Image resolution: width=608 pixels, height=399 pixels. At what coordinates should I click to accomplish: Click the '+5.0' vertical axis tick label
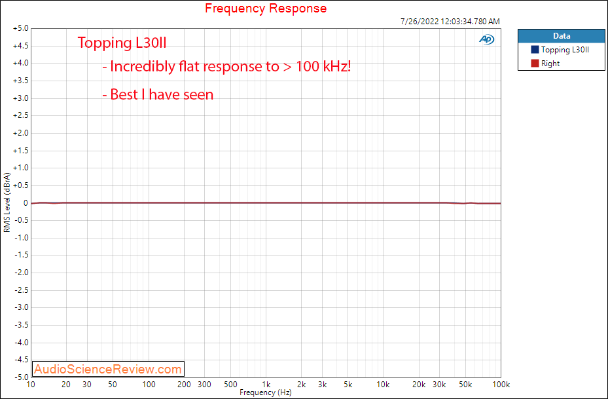20,28
